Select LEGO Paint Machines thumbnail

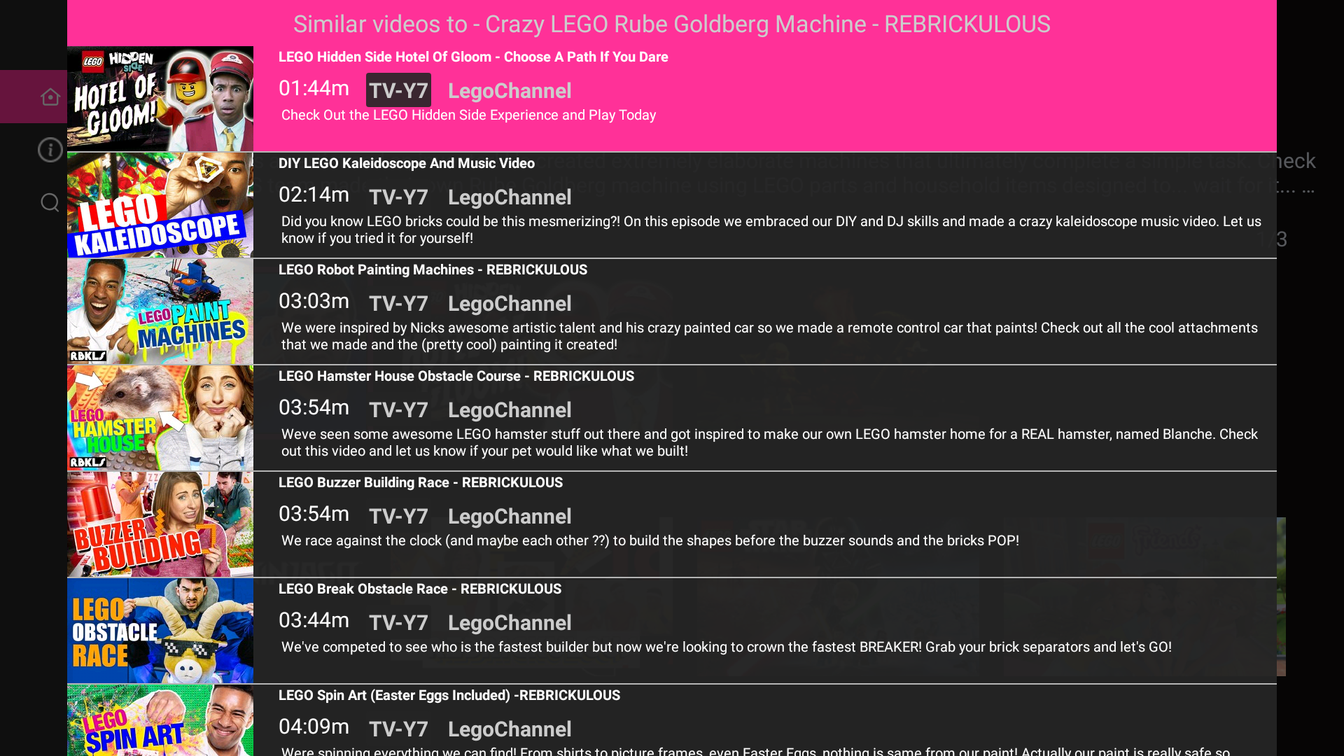(x=160, y=311)
